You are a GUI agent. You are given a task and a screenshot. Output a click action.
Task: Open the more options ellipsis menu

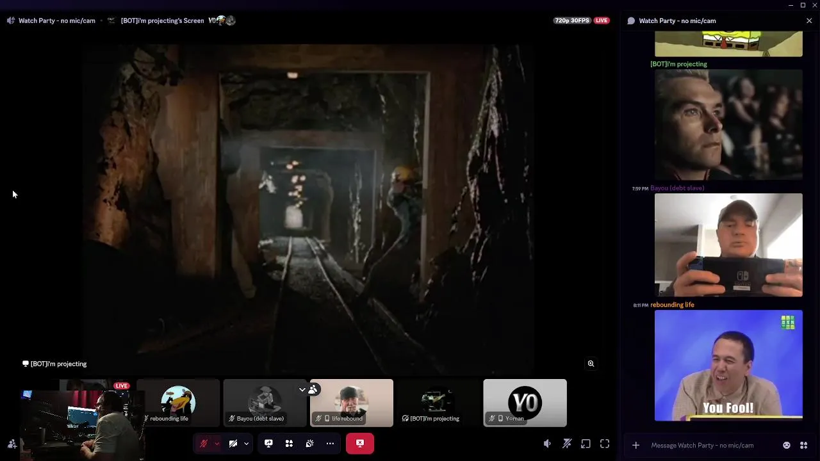coord(330,444)
